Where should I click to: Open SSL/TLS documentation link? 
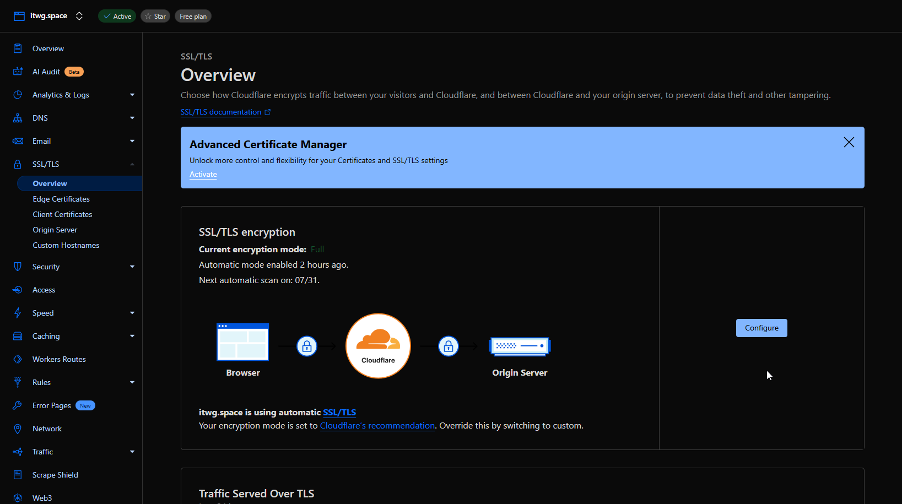pyautogui.click(x=221, y=112)
